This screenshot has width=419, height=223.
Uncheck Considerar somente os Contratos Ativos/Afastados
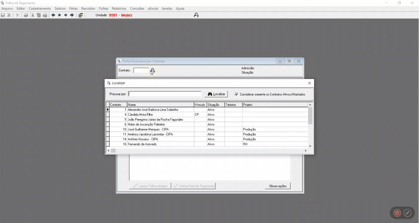pyautogui.click(x=236, y=94)
